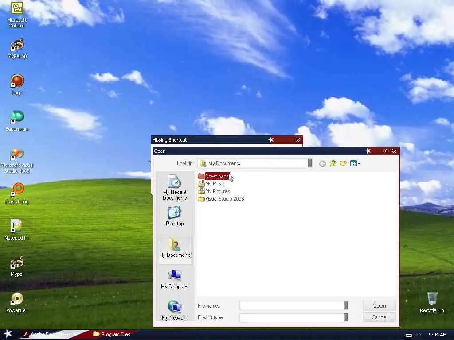The height and width of the screenshot is (340, 454).
Task: Select the Everything desktop shortcut
Action: point(17,193)
